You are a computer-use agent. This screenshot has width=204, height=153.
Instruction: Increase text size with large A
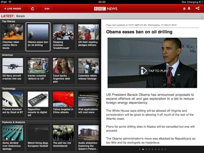189,8
